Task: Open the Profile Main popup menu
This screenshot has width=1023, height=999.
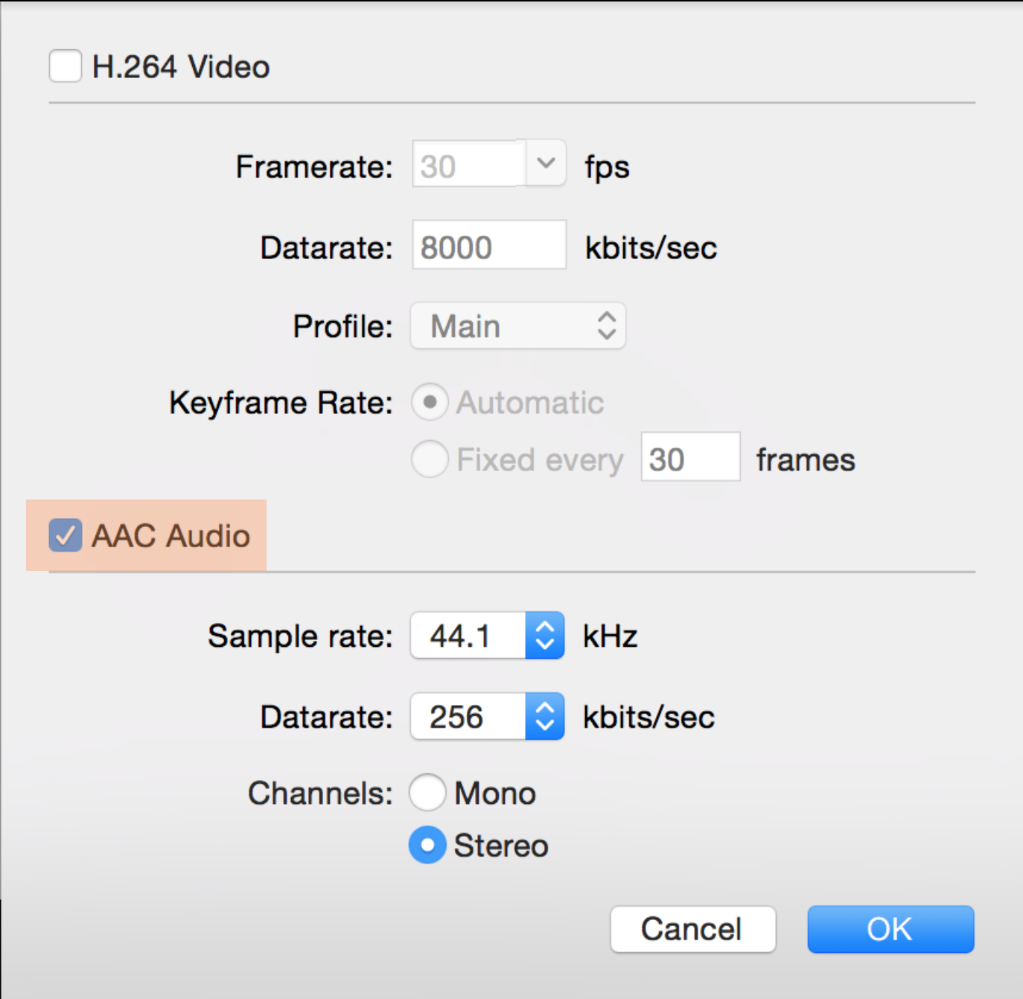Action: point(518,326)
